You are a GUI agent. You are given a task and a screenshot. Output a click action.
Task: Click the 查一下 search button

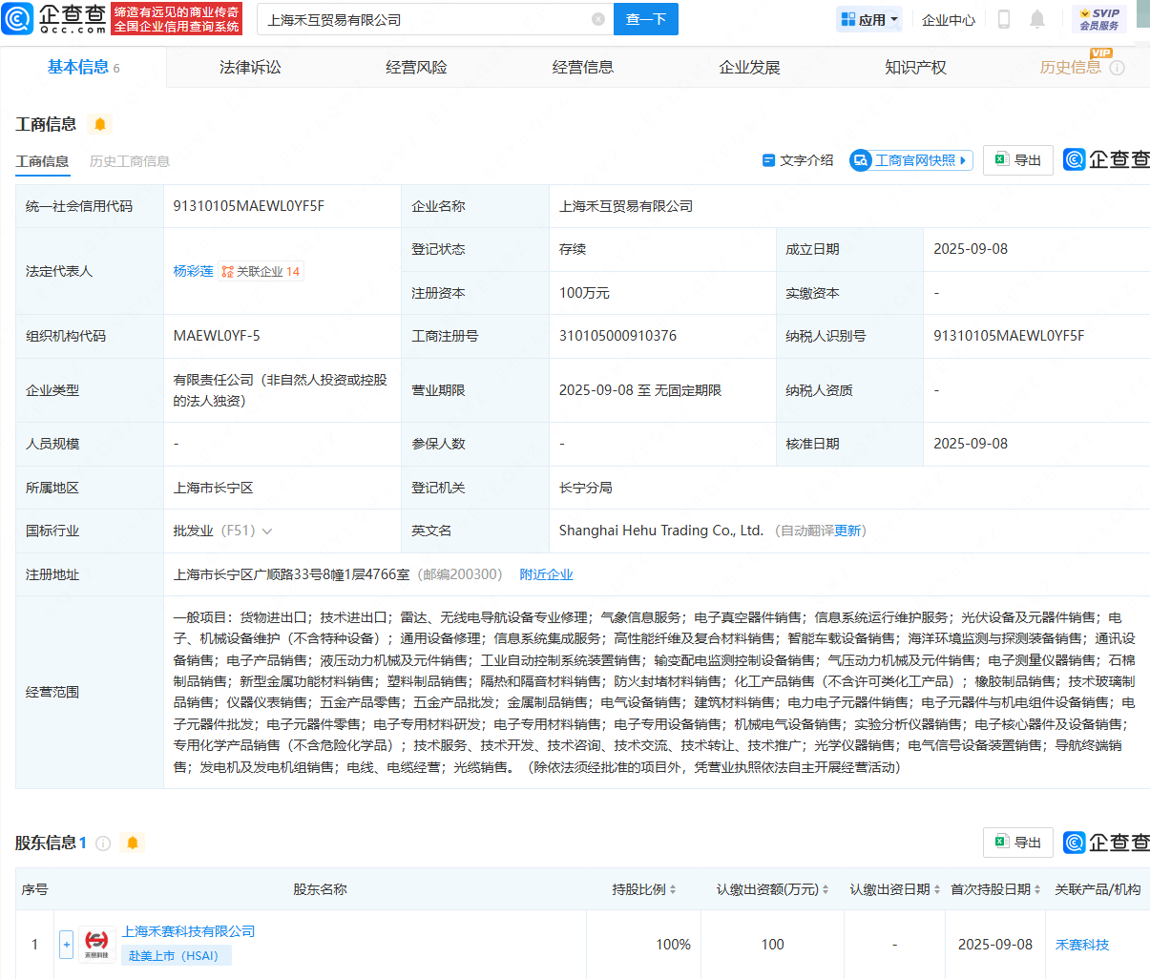click(646, 19)
